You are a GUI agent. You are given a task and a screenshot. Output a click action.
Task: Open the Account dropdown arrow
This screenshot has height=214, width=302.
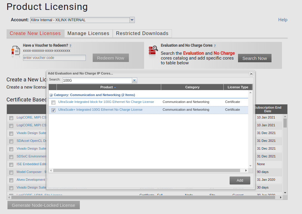point(132,20)
